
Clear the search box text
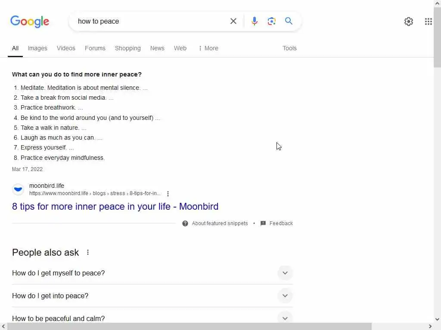click(233, 21)
